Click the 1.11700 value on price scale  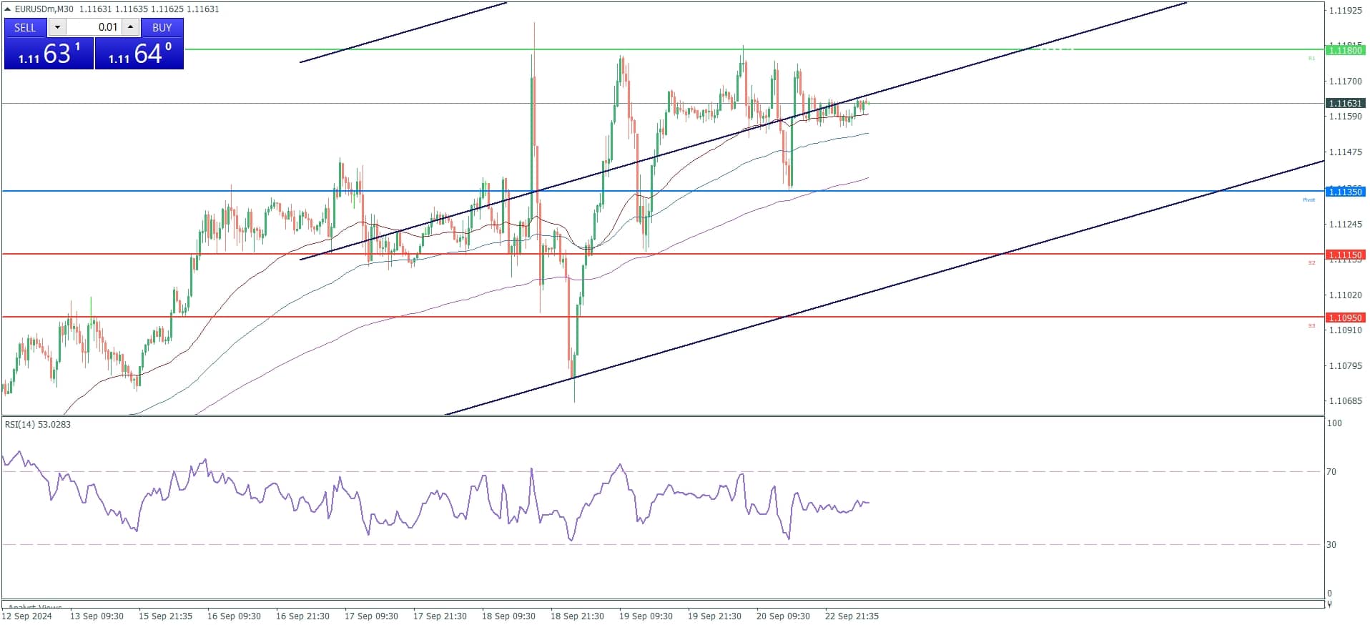point(1345,82)
